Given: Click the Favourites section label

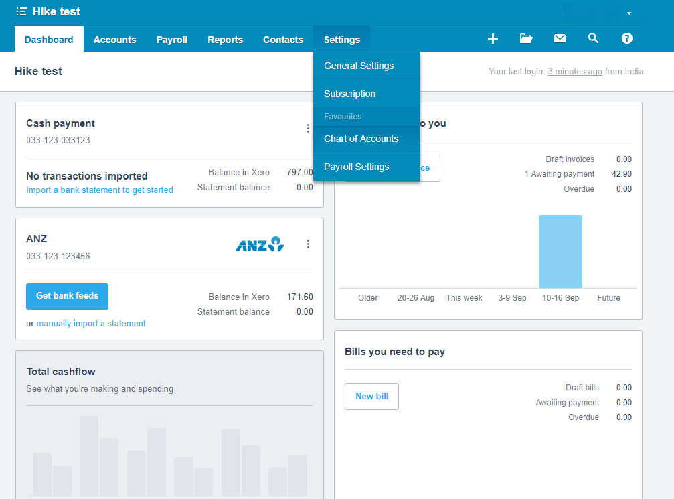Looking at the screenshot, I should click(343, 116).
